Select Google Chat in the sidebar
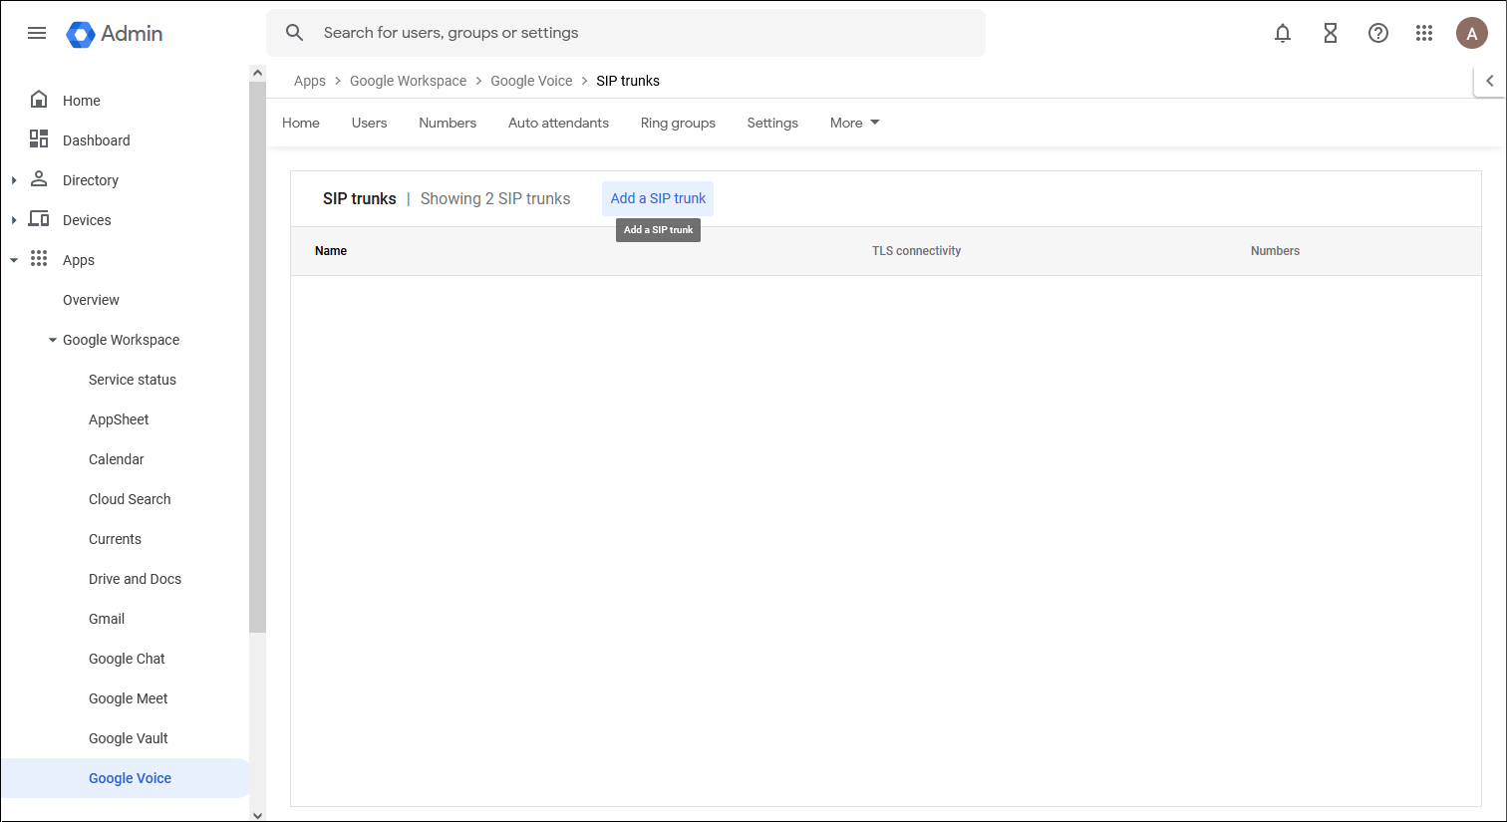This screenshot has width=1507, height=822. pyautogui.click(x=127, y=659)
